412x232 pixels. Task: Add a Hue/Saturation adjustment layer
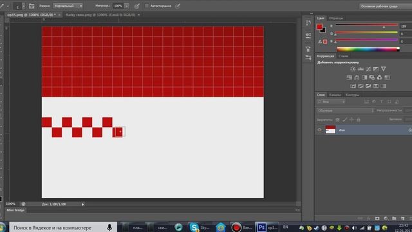pyautogui.click(x=349, y=77)
